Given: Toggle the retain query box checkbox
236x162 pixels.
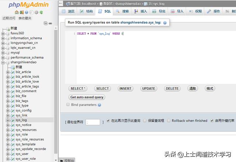Looking at the screenshot, I should click(x=145, y=120).
